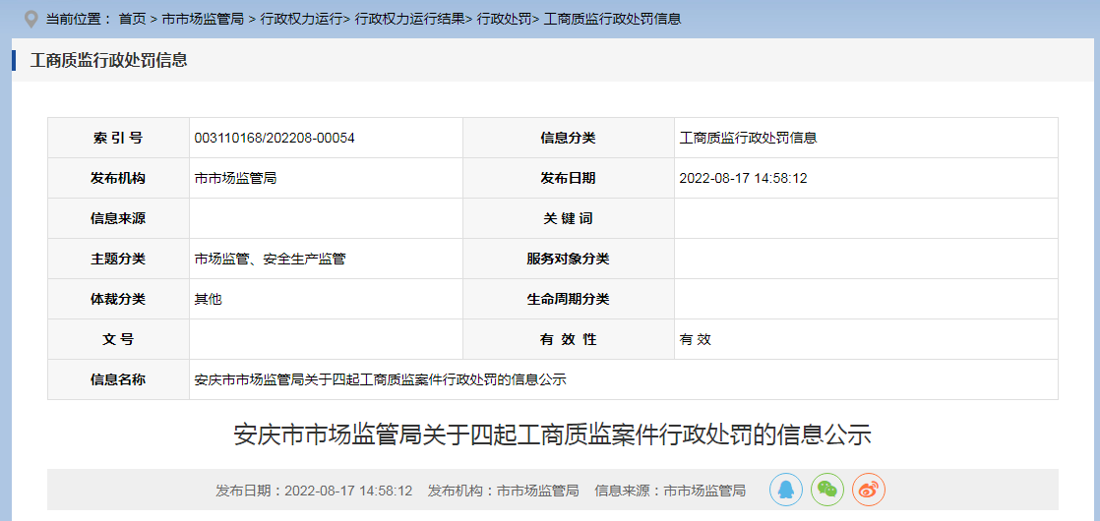Image resolution: width=1100 pixels, height=521 pixels.
Task: Select 发布机构：市市场监管局 in info bar
Action: point(504,491)
